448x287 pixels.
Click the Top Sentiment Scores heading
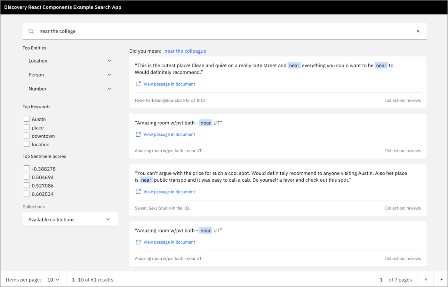click(44, 156)
